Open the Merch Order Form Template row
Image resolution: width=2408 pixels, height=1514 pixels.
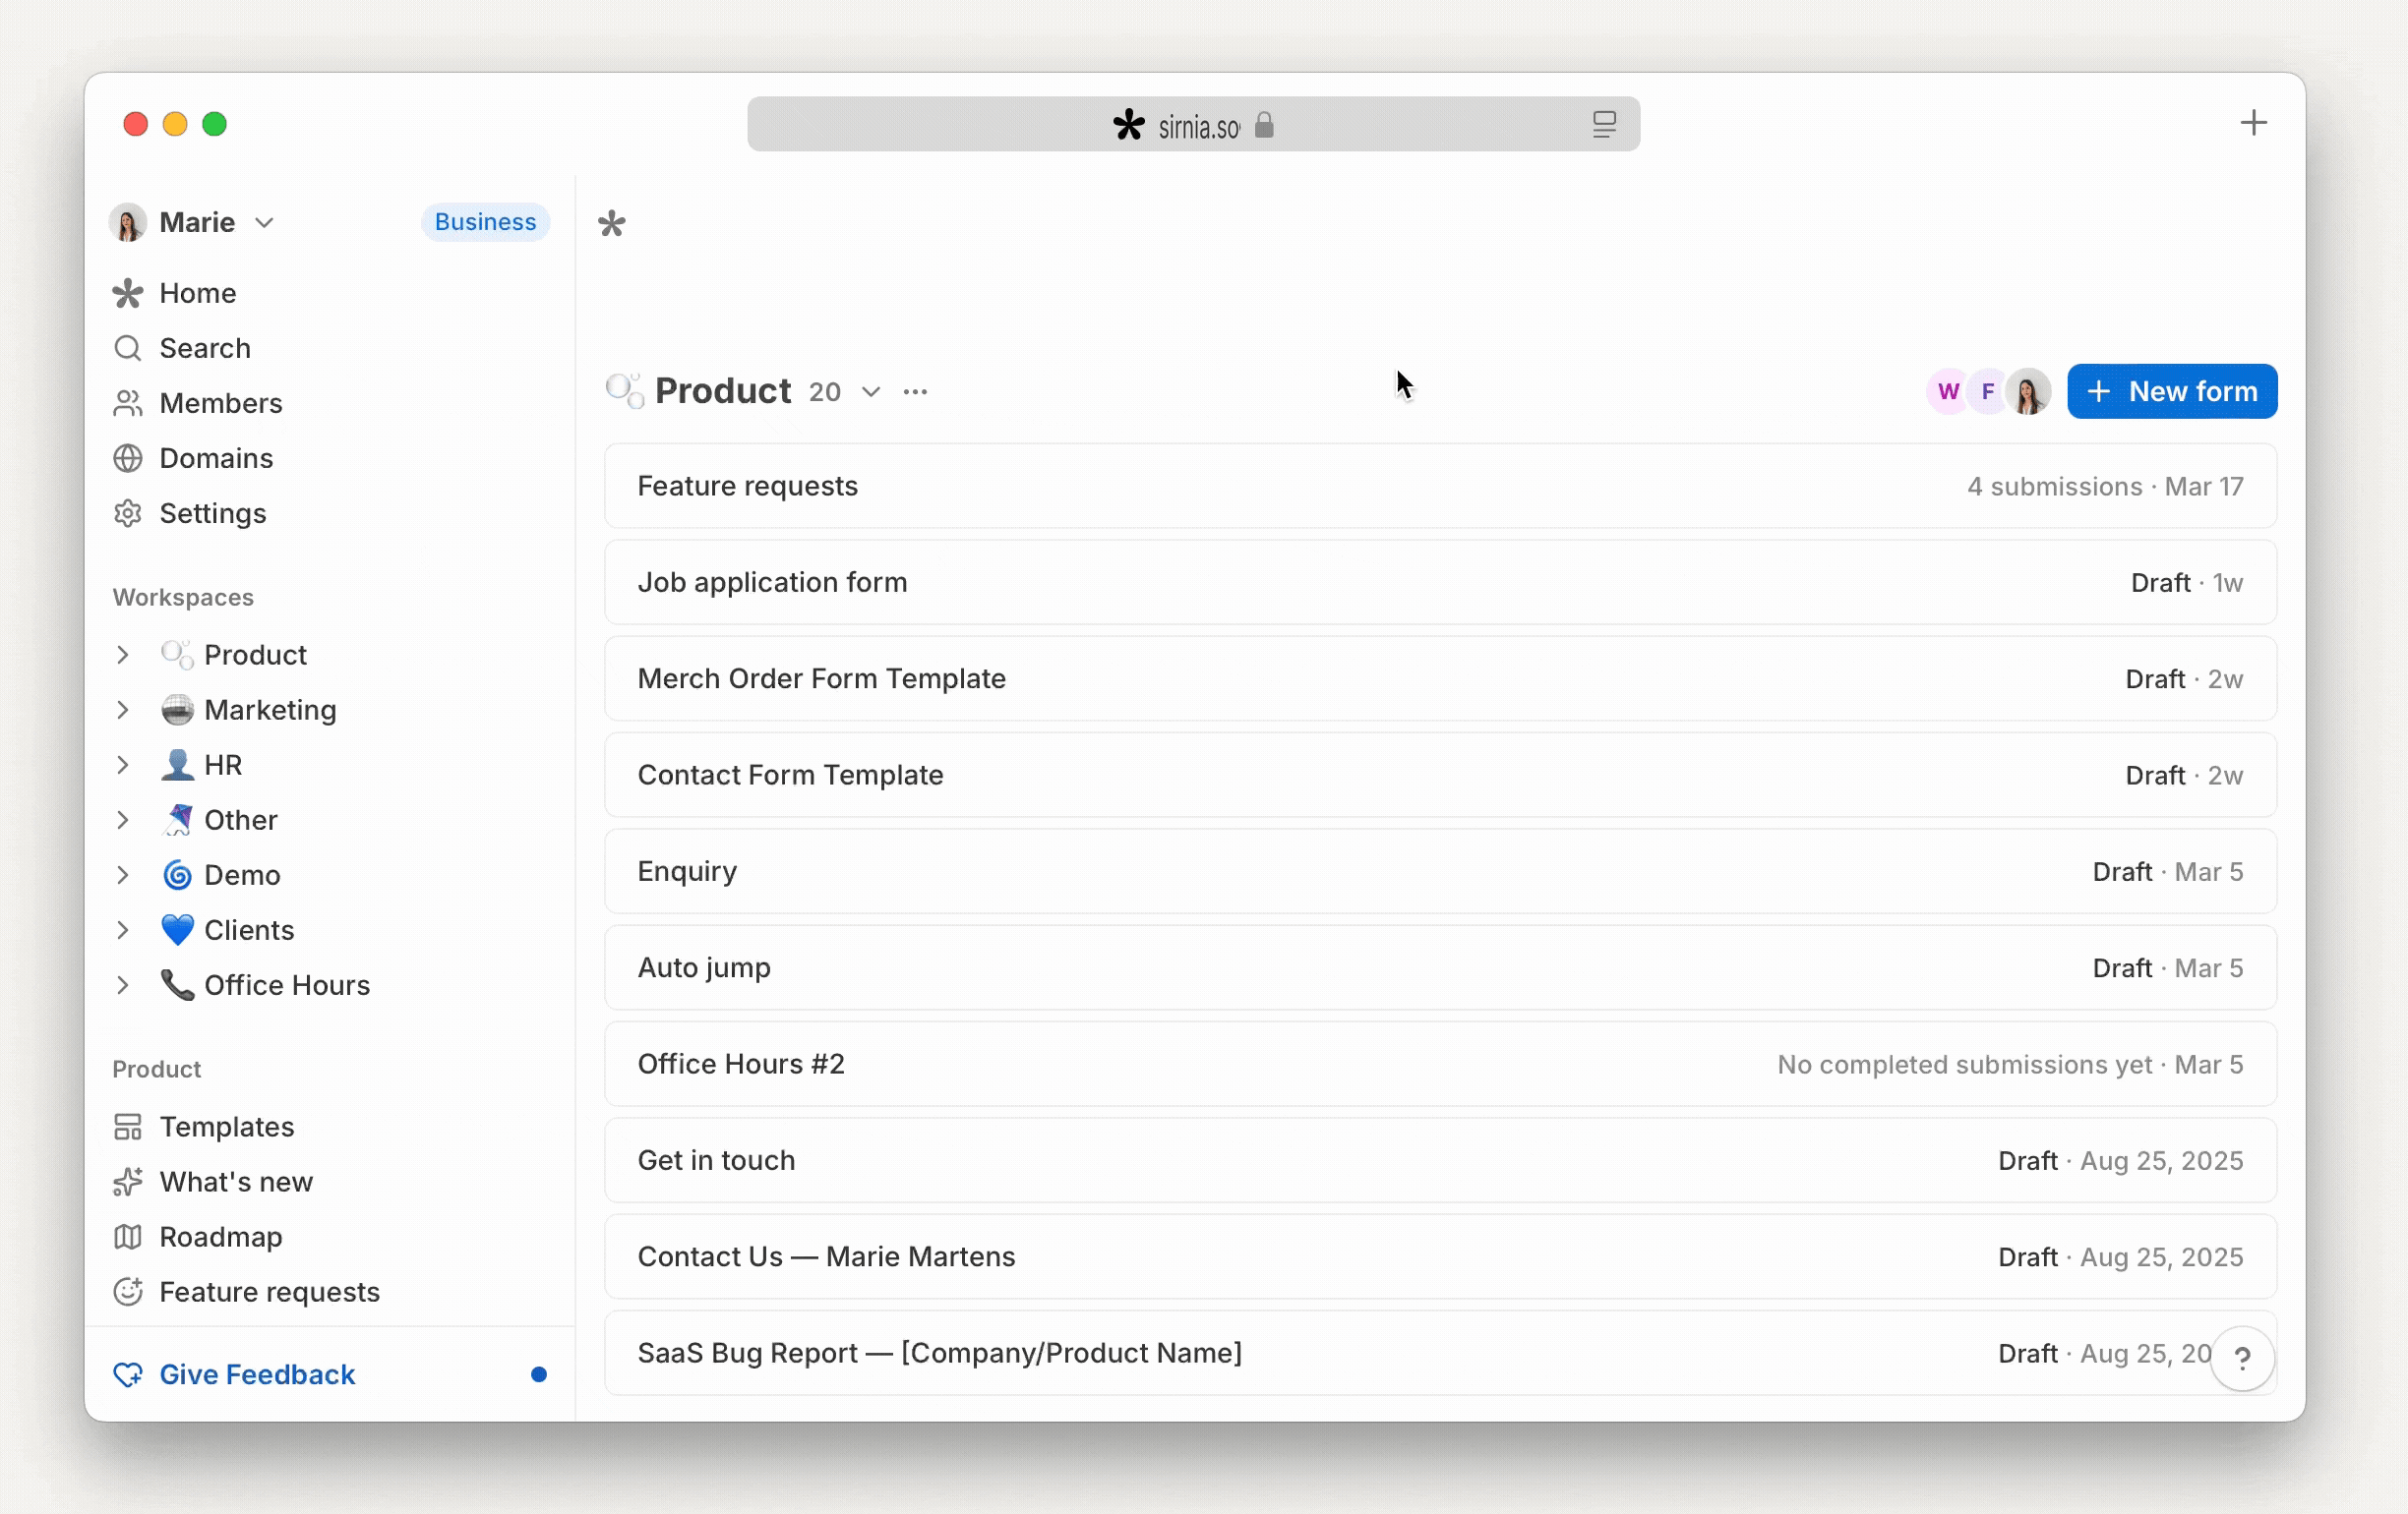pos(1440,678)
